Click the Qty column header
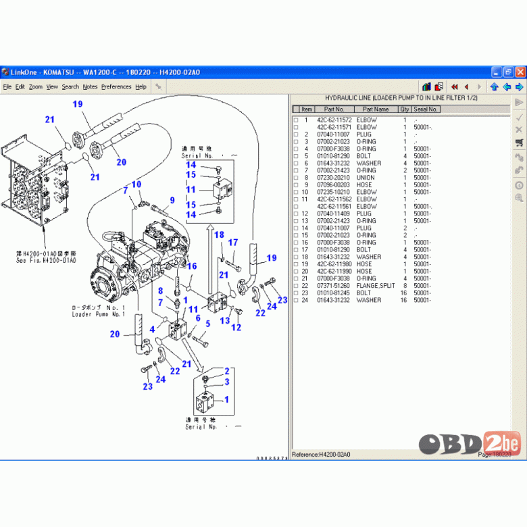The height and width of the screenshot is (527, 527). click(x=405, y=109)
